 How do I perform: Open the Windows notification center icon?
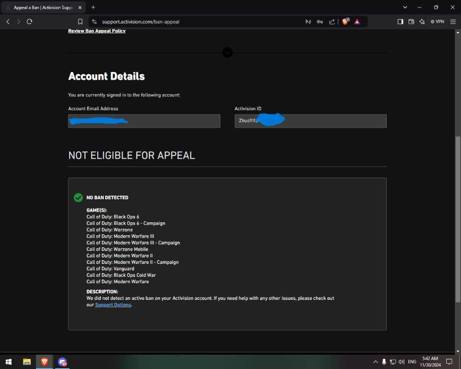click(x=449, y=362)
